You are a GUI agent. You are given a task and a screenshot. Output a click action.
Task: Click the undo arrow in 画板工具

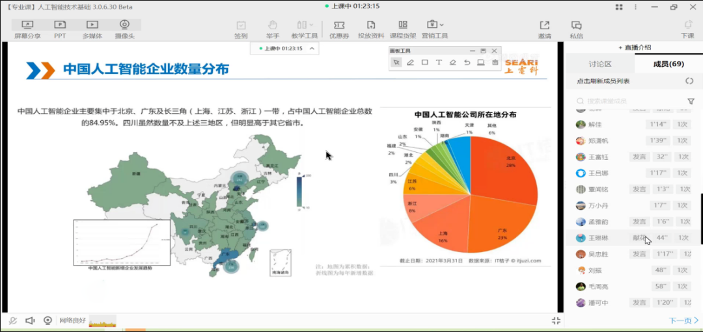pos(467,62)
